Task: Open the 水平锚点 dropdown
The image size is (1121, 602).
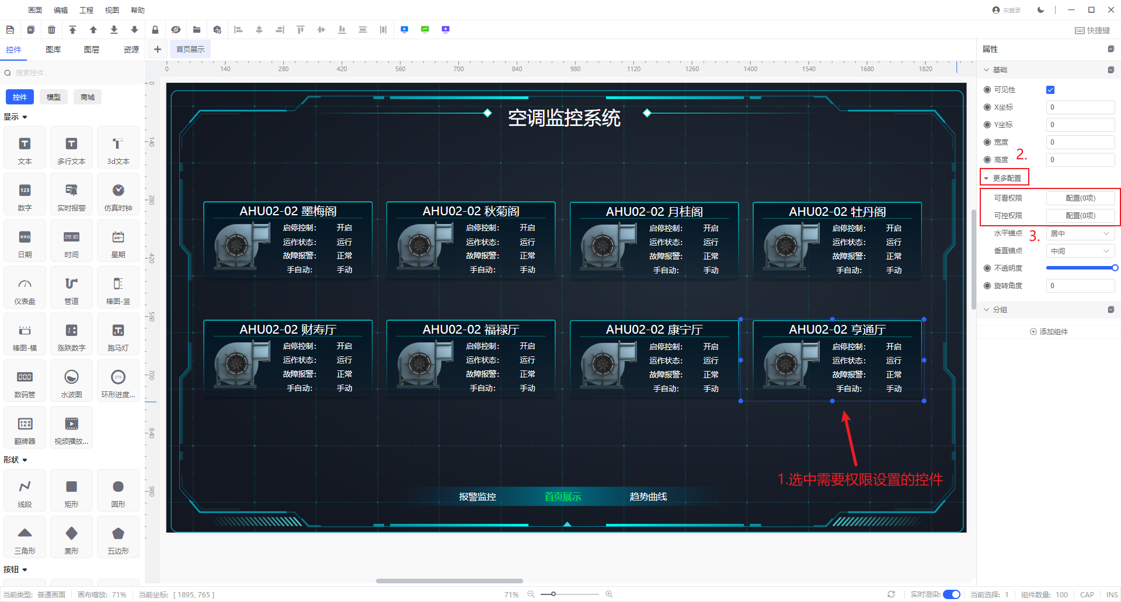Action: [1080, 233]
